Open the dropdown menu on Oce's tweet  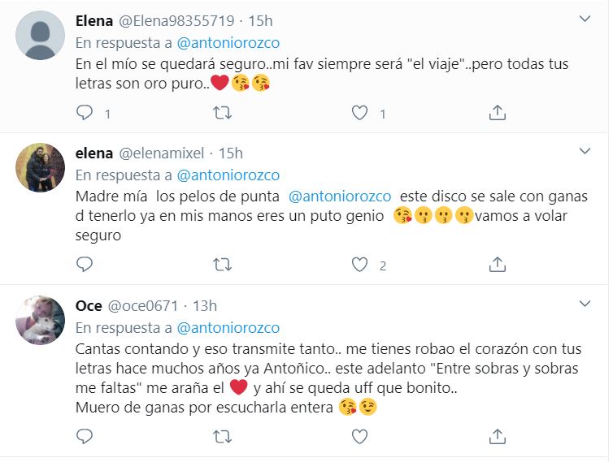[x=585, y=304]
